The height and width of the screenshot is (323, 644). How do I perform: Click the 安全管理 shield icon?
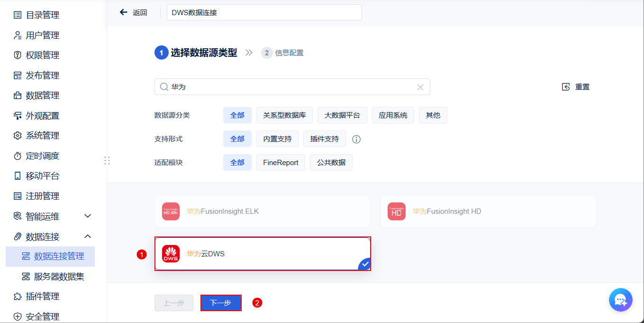[18, 317]
